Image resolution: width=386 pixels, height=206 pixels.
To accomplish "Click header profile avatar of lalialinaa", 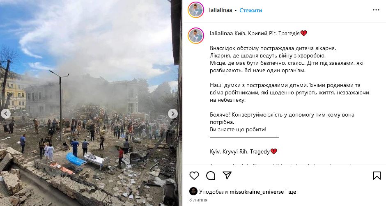I will 196,10.
